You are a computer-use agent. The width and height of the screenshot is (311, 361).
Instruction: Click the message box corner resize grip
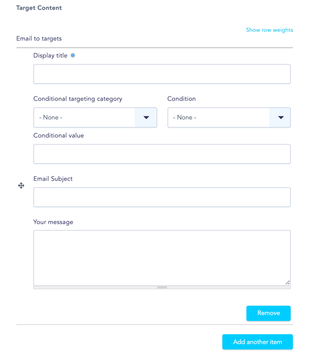[287, 283]
